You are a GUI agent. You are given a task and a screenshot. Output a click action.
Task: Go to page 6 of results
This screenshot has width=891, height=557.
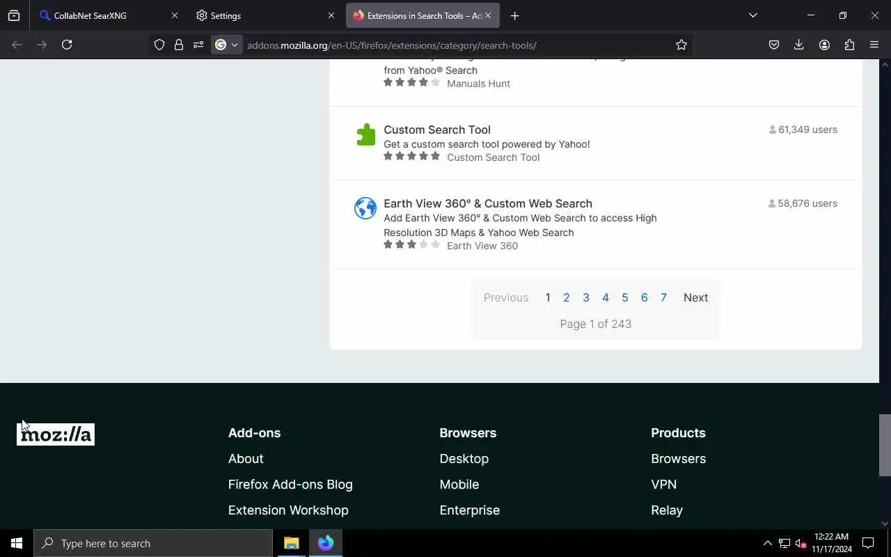[x=645, y=297]
